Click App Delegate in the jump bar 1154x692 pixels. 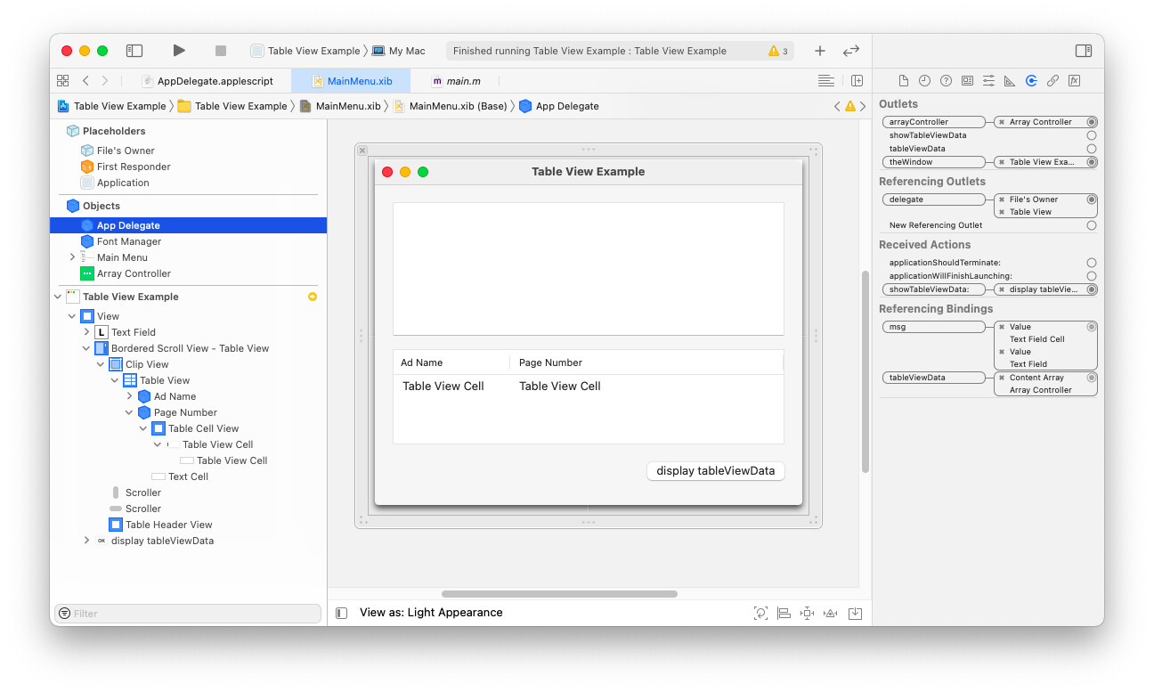(x=559, y=106)
